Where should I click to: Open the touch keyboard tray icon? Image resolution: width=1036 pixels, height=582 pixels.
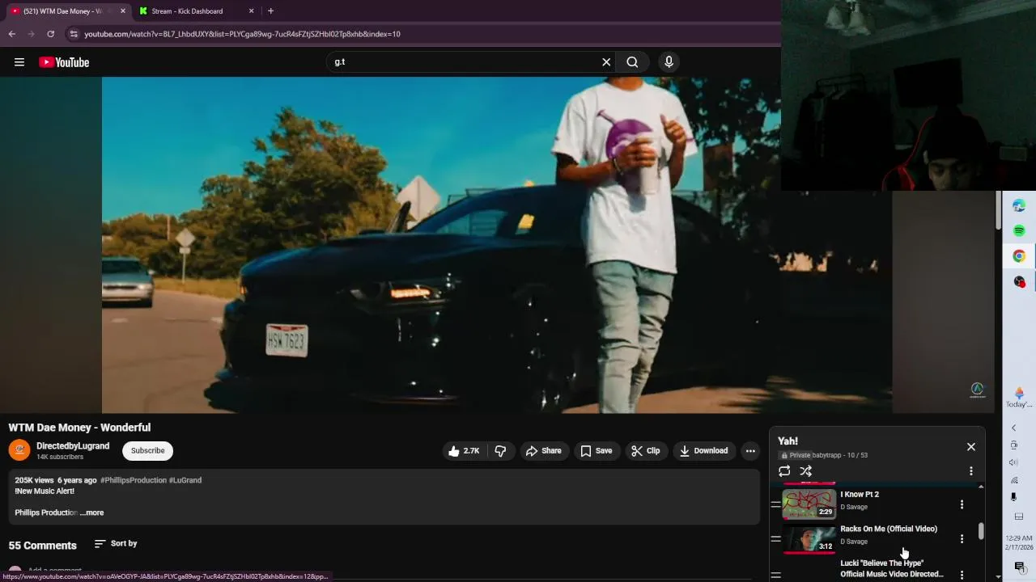[1019, 517]
